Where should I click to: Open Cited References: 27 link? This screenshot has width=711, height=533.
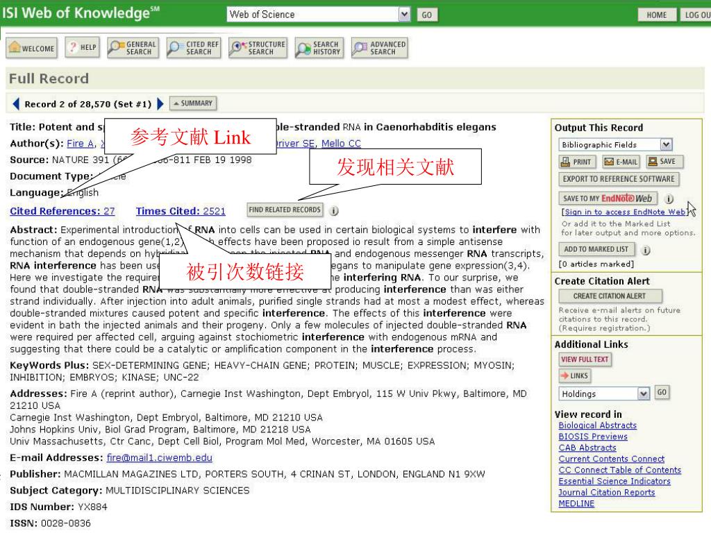point(62,211)
